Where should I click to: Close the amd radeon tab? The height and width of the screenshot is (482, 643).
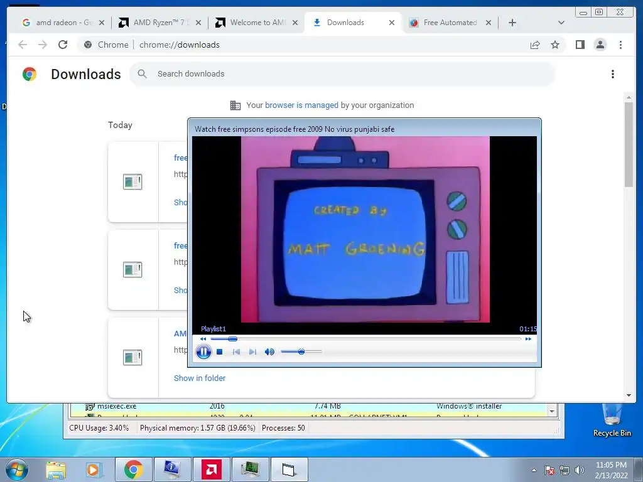[x=102, y=23]
